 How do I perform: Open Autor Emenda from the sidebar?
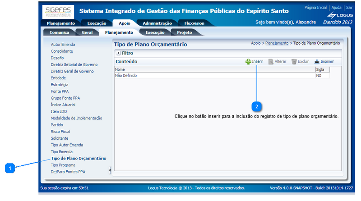click(x=63, y=45)
